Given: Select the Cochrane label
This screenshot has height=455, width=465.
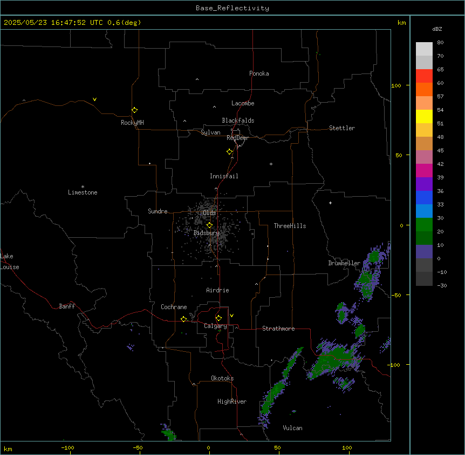Looking at the screenshot, I should pos(174,307).
